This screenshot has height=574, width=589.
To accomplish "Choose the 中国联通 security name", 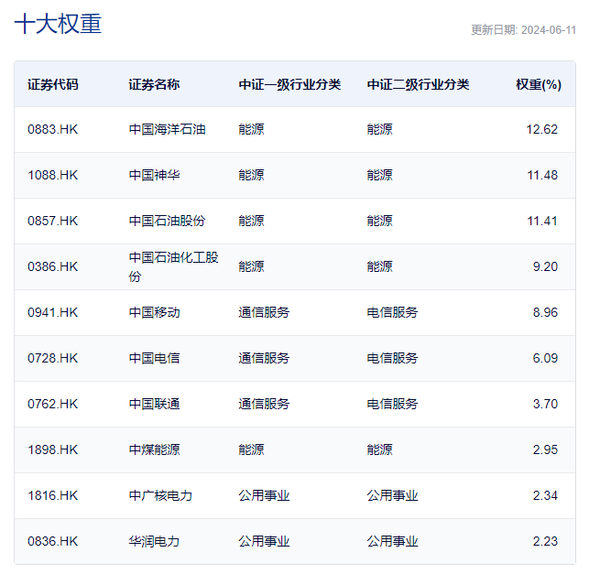I will [154, 404].
